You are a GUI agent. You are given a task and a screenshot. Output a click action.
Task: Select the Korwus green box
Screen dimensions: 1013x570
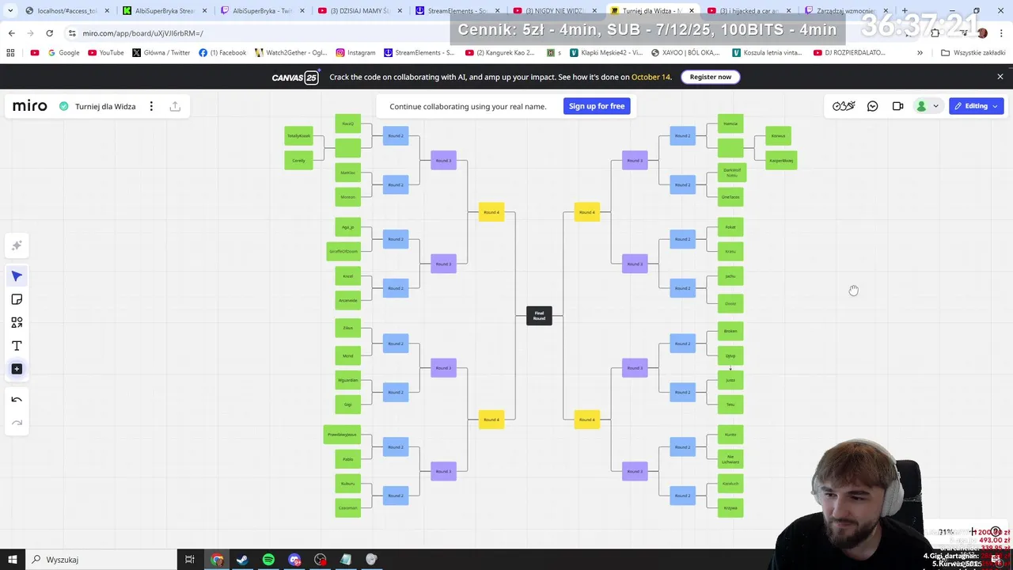778,136
